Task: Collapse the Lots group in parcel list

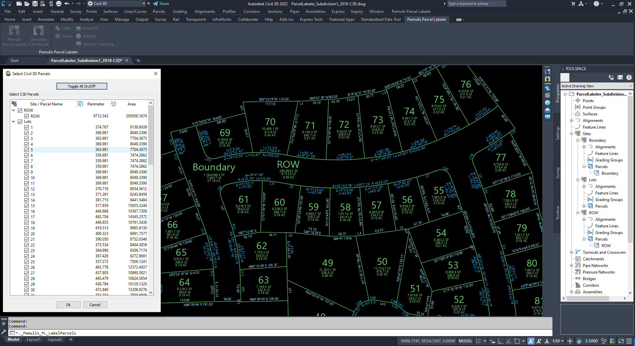Action: click(x=14, y=122)
